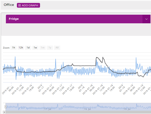Screen dimensions: 151x114
Task: Choose the 1m zoom option
Action: 43,48
